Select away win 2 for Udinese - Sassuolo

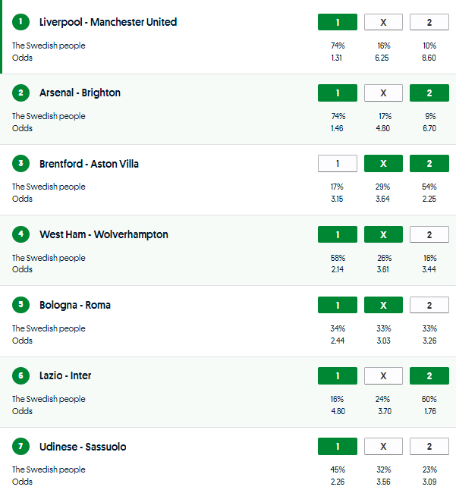pos(429,447)
